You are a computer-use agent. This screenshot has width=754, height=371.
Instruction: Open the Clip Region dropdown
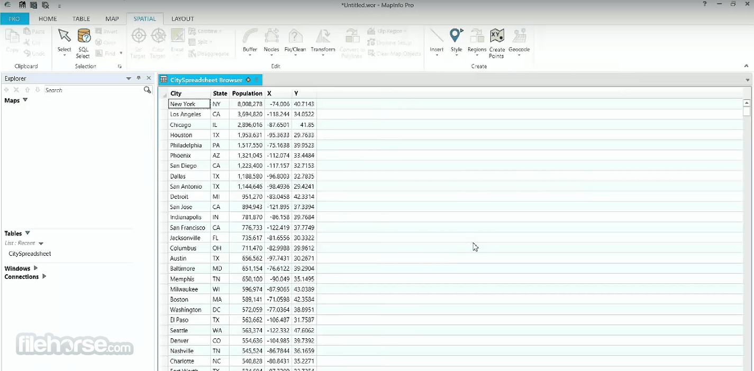(x=405, y=32)
